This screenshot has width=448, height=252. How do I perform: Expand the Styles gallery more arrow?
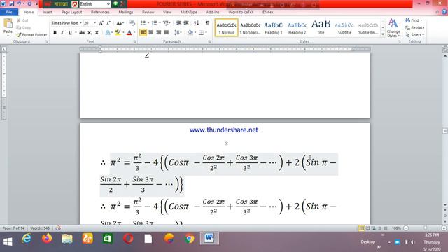pyautogui.click(x=383, y=34)
